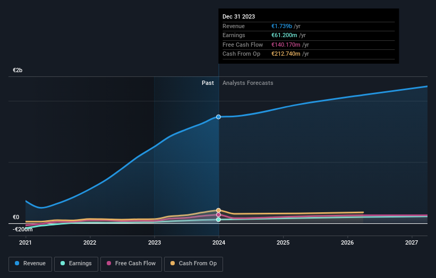Toggle the Revenue series legend button

[30, 264]
